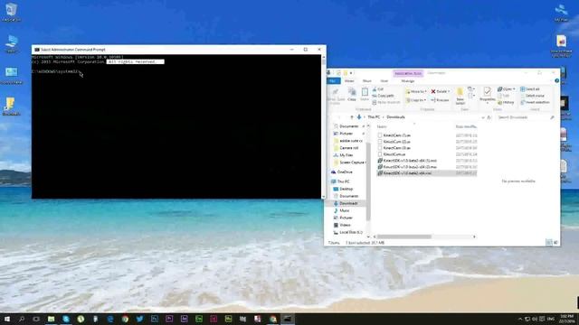Viewport: 579px width, 325px height.
Task: Open Microsoft Edge from the taskbar
Action: point(110,319)
